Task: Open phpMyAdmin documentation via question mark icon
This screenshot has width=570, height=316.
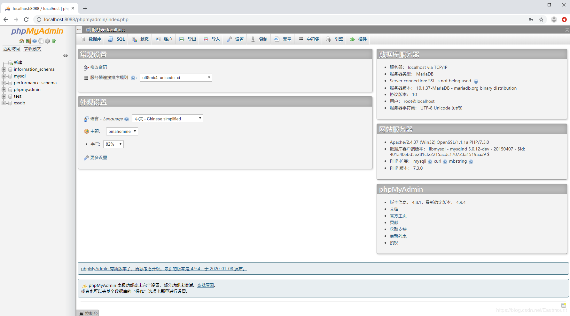Action: pos(34,41)
